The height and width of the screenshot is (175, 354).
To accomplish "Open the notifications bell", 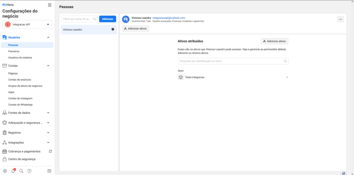I will tap(13, 171).
